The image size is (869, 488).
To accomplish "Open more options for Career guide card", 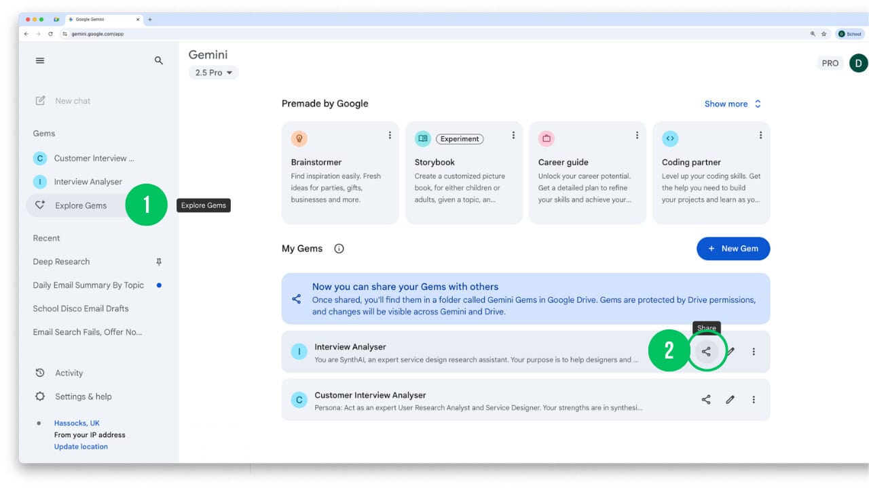I will tap(637, 136).
